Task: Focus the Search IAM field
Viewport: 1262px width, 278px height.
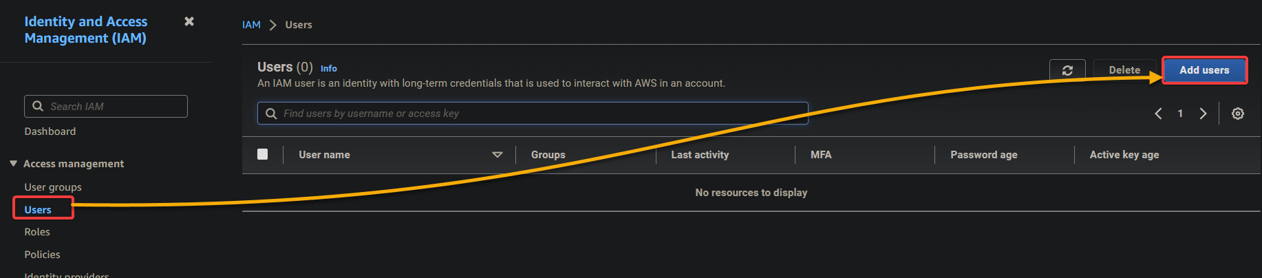Action: 106,106
